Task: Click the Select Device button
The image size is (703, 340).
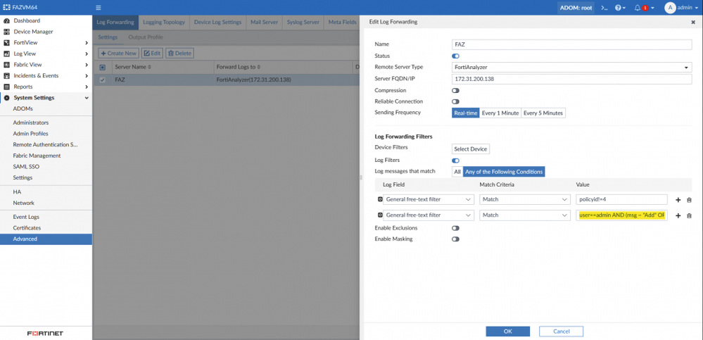Action: [471, 149]
